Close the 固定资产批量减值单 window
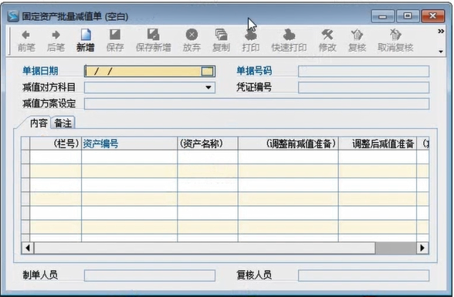The image size is (454, 297). point(433,16)
